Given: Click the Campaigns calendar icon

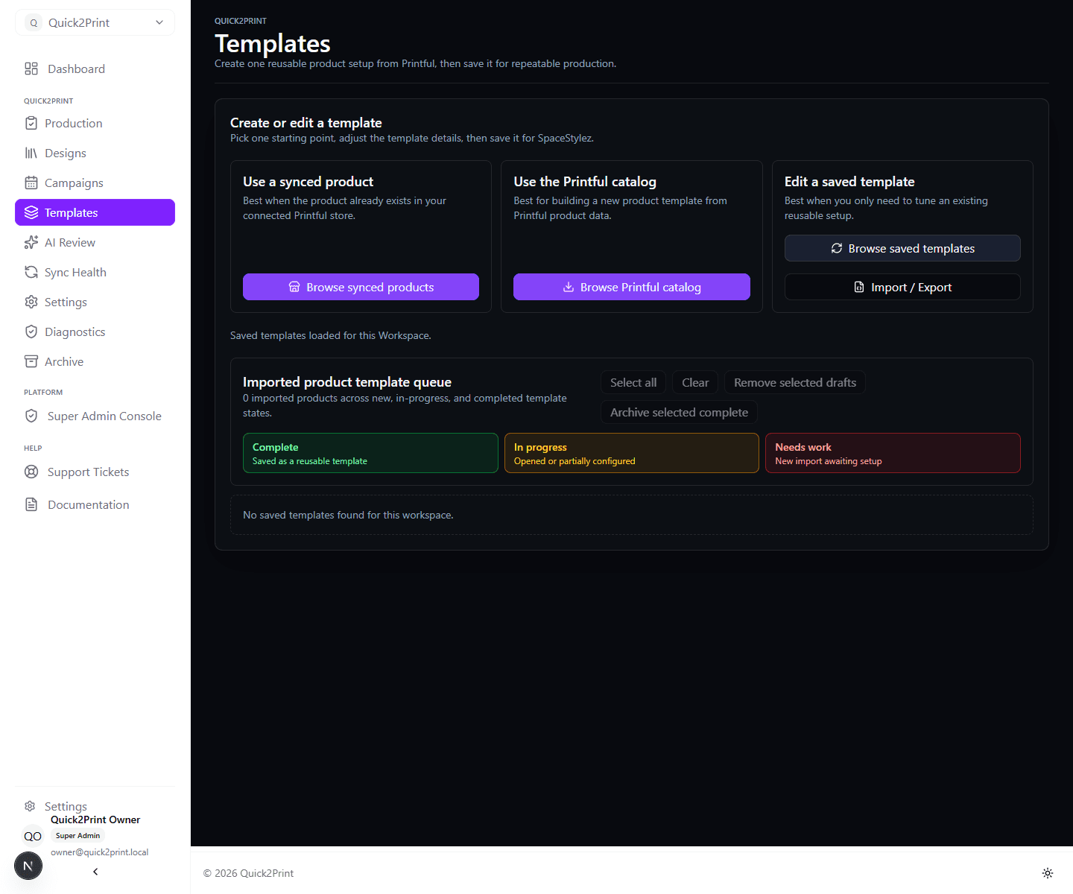Looking at the screenshot, I should pyautogui.click(x=31, y=183).
